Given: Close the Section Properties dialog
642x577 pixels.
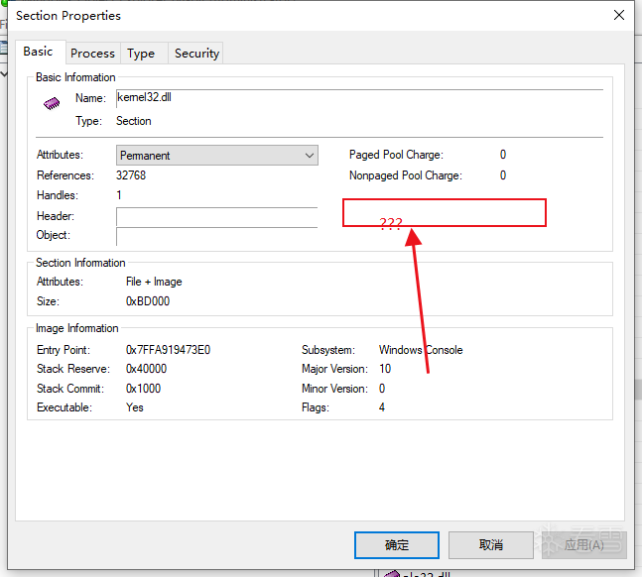Looking at the screenshot, I should (619, 15).
